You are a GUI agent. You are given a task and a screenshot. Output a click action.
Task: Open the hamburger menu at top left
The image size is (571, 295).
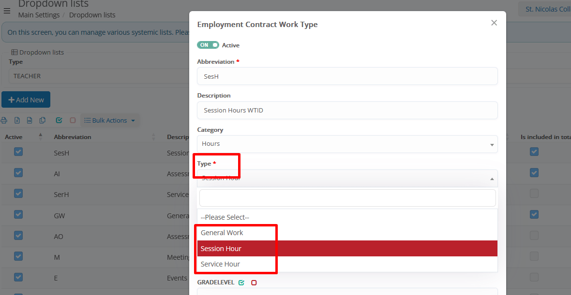7,11
